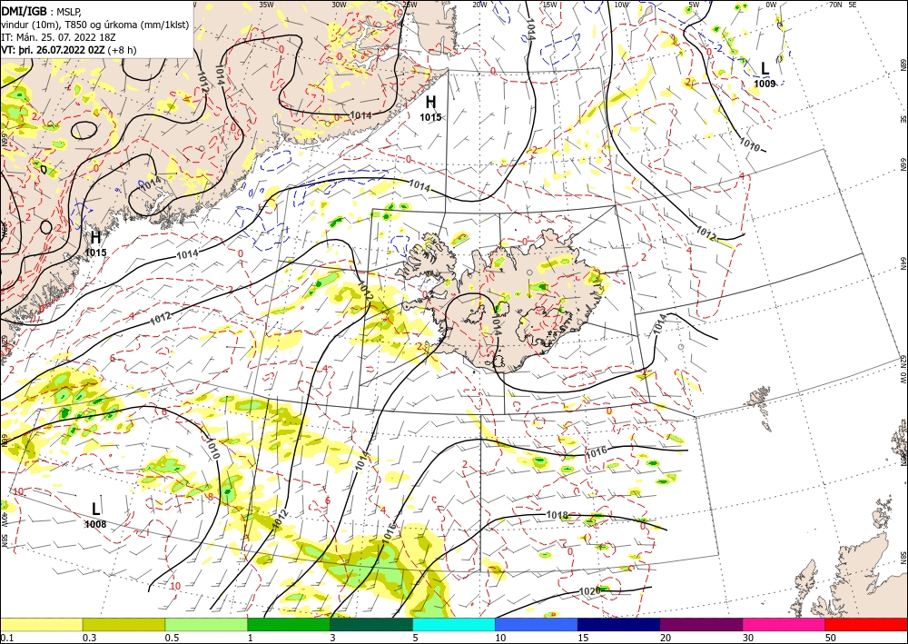Viewport: 908px width, 644px height.
Task: Click the L 1009 low pressure label
Action: click(x=765, y=74)
